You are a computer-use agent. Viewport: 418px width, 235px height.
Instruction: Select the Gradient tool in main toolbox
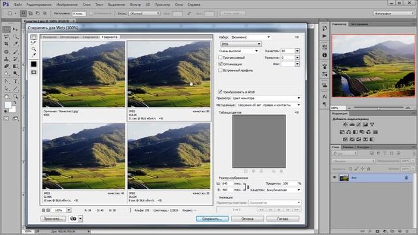click(15, 66)
